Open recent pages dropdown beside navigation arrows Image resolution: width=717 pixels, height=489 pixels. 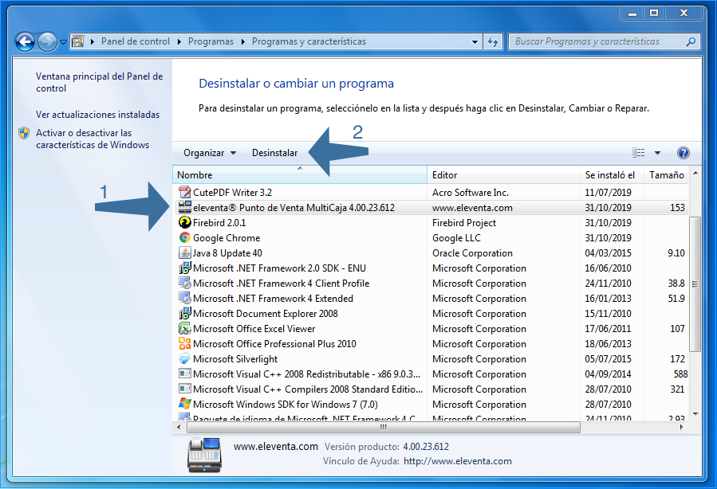pyautogui.click(x=63, y=42)
